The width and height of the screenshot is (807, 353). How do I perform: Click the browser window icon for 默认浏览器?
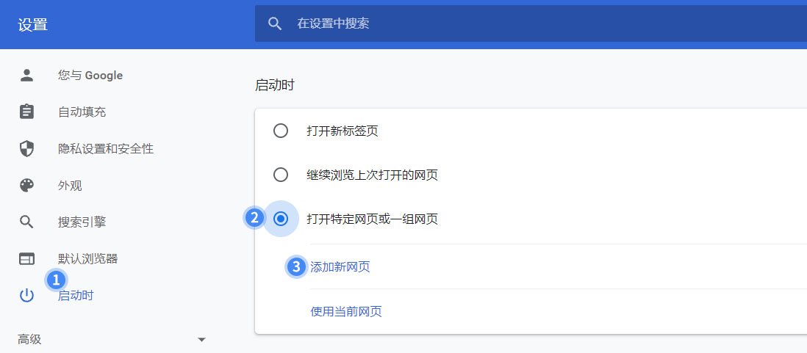pyautogui.click(x=26, y=258)
